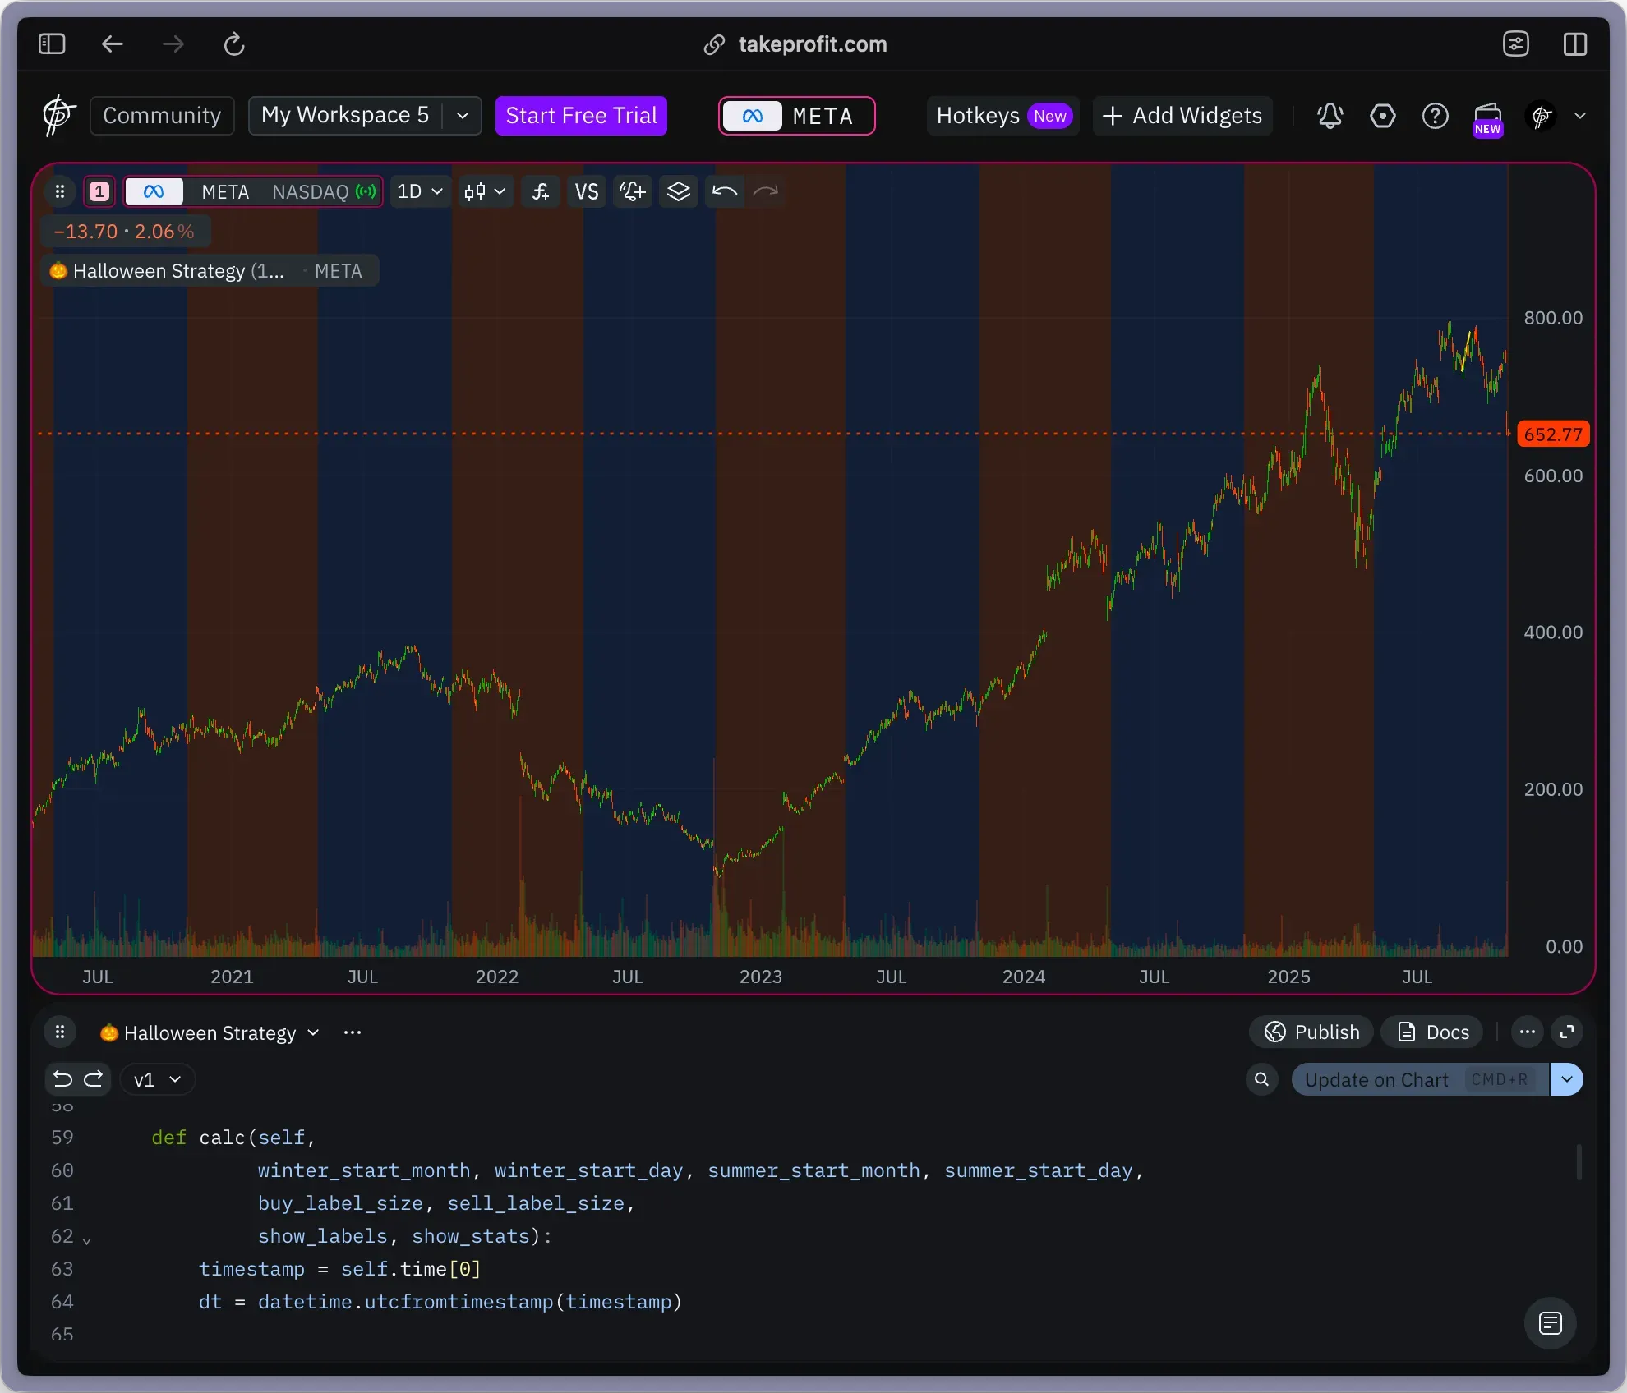Viewport: 1627px width, 1393px height.
Task: Open the indicators function icon
Action: pos(540,191)
